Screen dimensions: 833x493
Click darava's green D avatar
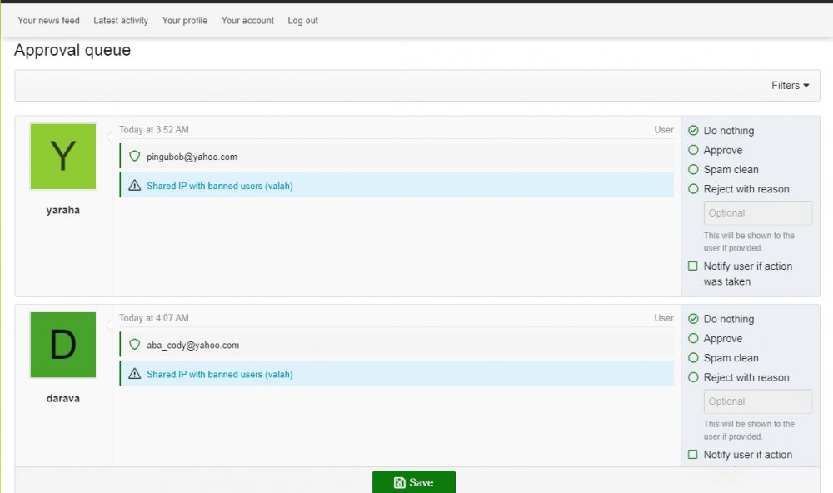click(63, 345)
